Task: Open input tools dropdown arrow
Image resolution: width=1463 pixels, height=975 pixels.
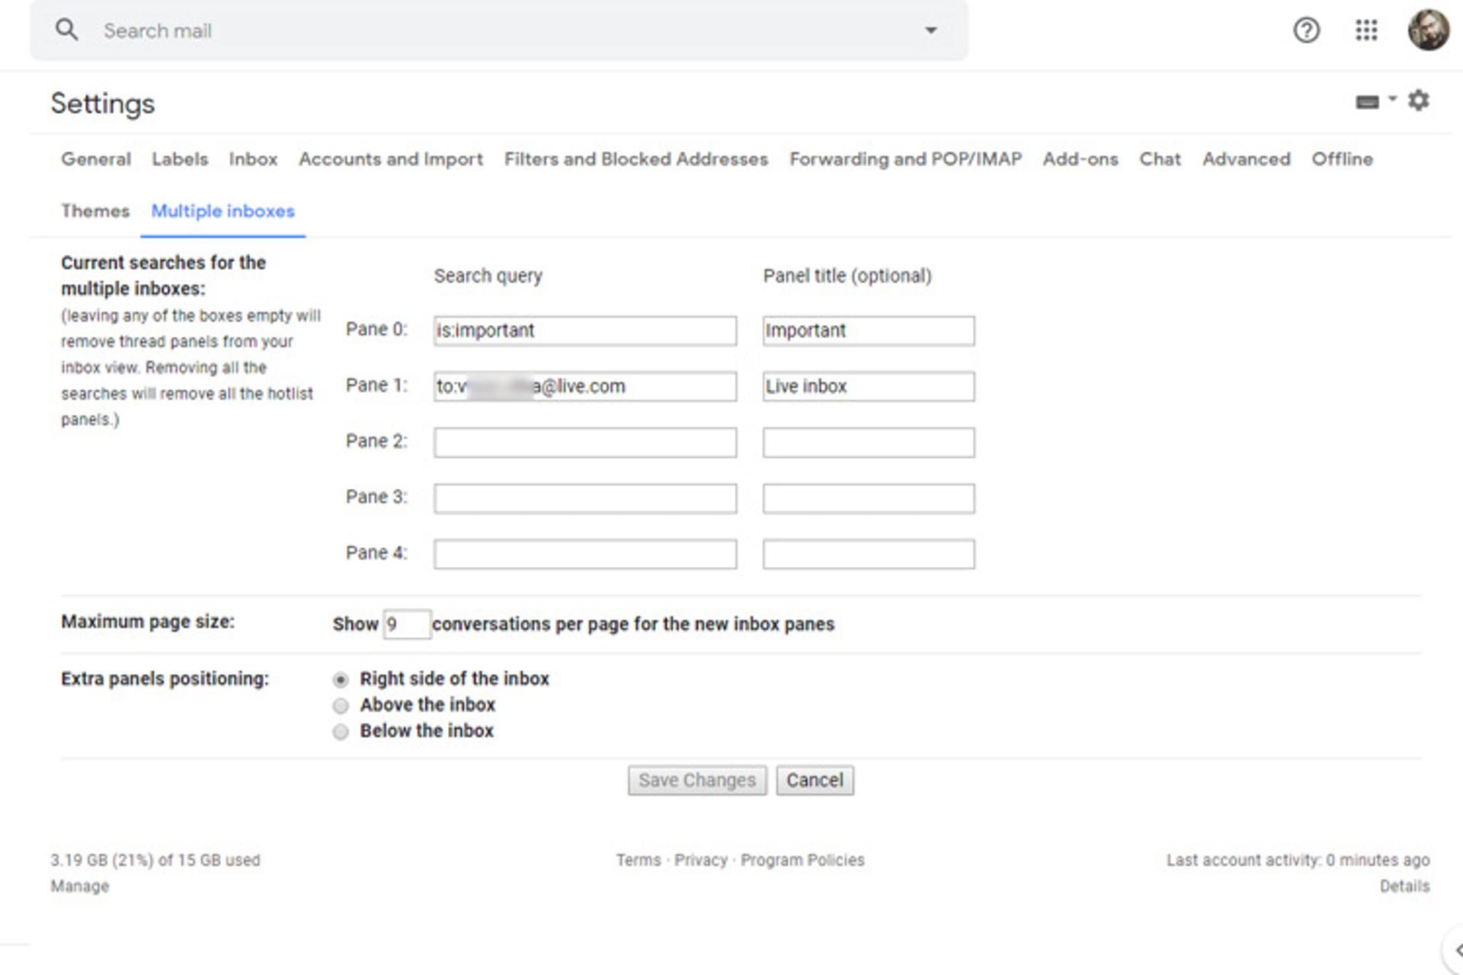Action: pyautogui.click(x=1392, y=99)
